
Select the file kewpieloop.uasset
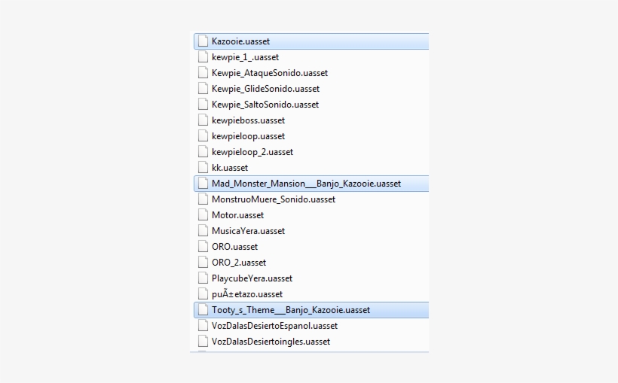click(x=248, y=135)
